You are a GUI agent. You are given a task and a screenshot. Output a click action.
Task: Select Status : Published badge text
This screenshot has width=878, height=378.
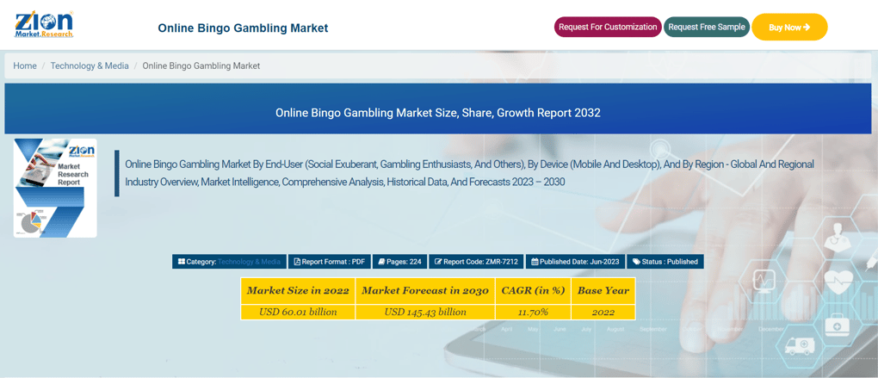670,262
